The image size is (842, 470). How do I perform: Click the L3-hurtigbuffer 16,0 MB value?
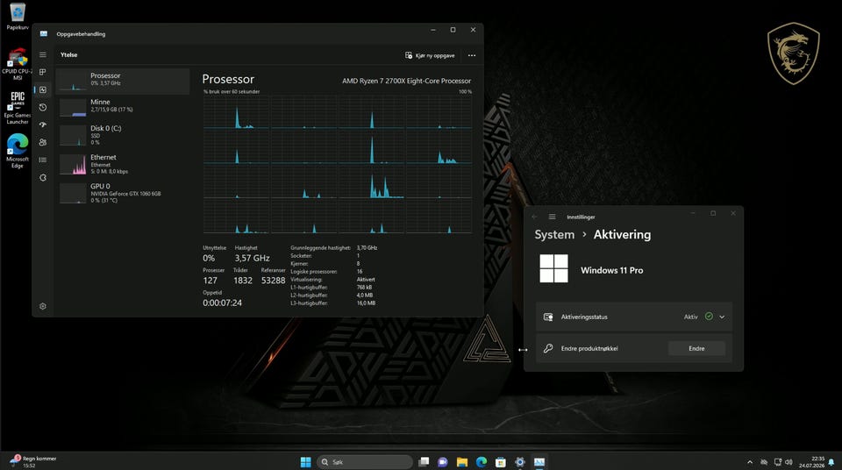click(x=366, y=303)
